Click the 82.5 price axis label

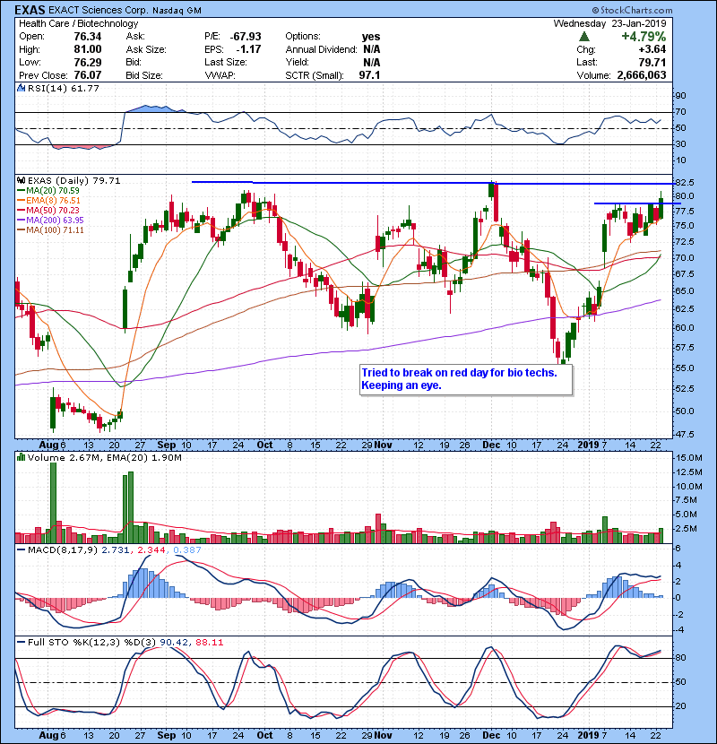[x=685, y=183]
